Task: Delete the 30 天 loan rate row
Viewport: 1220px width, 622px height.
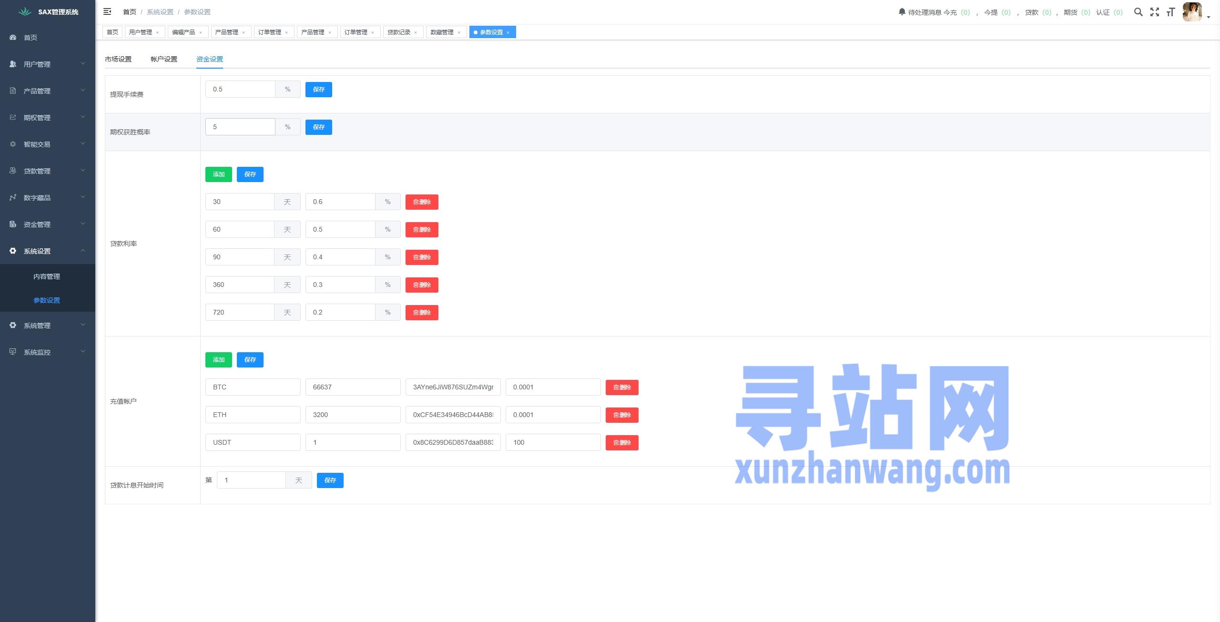Action: coord(422,202)
